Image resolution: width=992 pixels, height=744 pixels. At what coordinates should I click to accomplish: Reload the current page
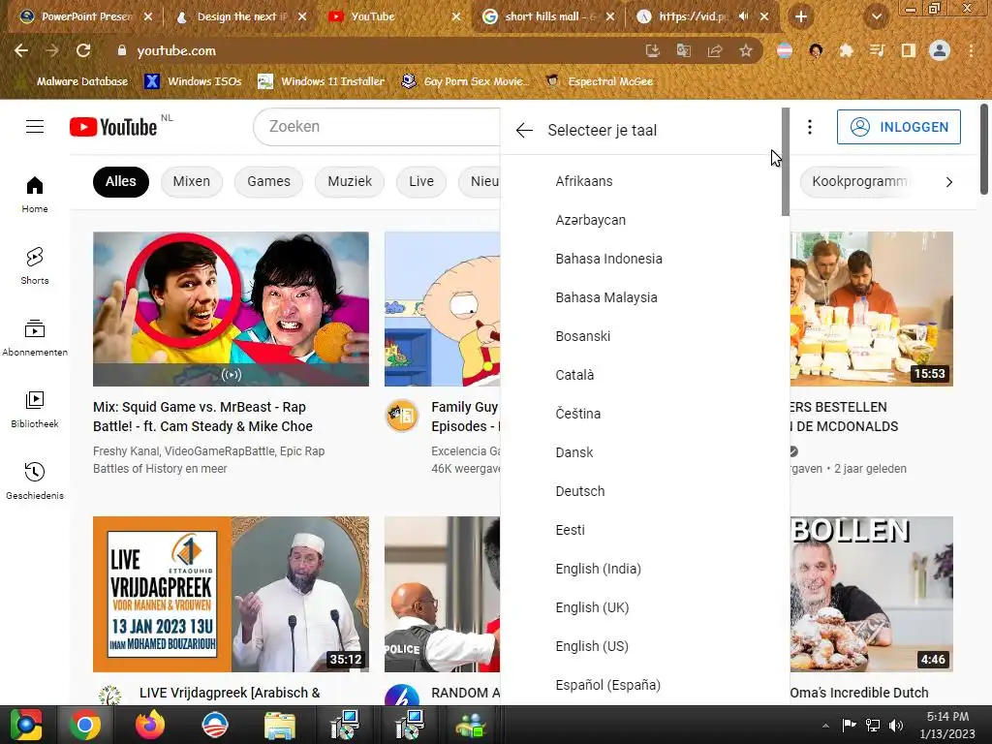tap(83, 50)
